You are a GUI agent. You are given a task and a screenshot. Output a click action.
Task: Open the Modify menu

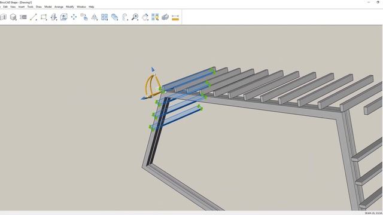point(70,7)
